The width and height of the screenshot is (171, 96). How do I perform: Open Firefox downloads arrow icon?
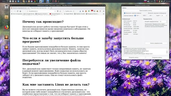click(80, 11)
